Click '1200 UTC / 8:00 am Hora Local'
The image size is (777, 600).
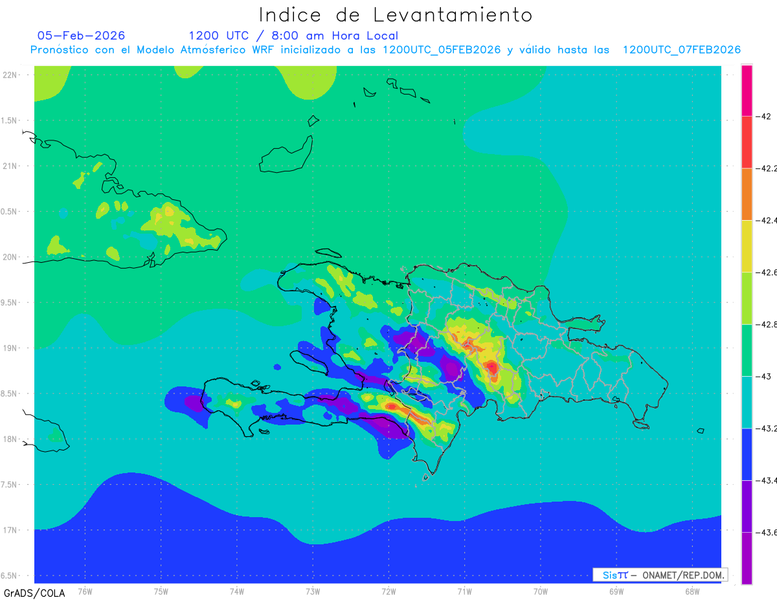pos(293,36)
